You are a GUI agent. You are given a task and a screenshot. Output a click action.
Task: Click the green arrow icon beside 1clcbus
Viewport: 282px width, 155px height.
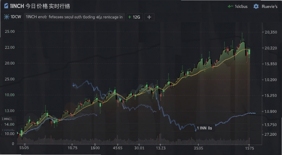(230, 6)
